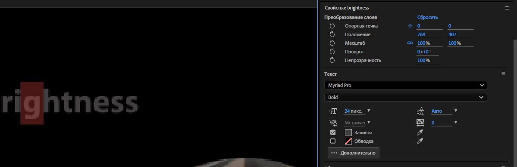Edit the tracking value 0
The image size is (517, 167).
[441, 123]
